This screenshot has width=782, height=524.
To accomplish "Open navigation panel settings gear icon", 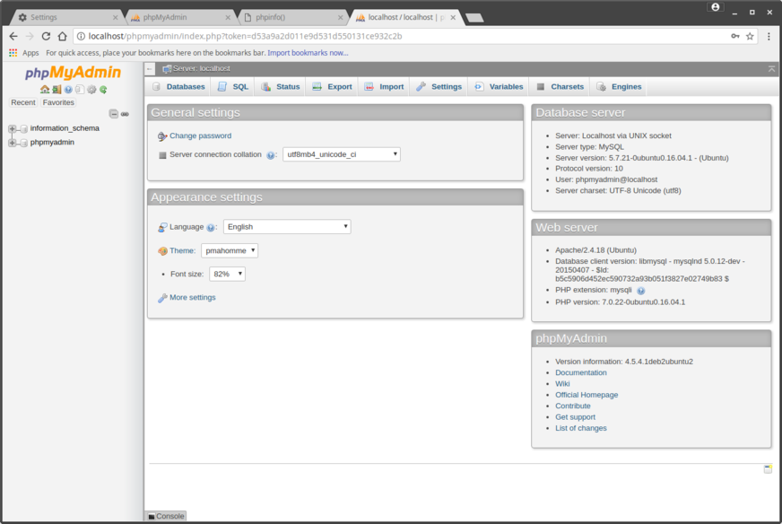I will click(91, 90).
